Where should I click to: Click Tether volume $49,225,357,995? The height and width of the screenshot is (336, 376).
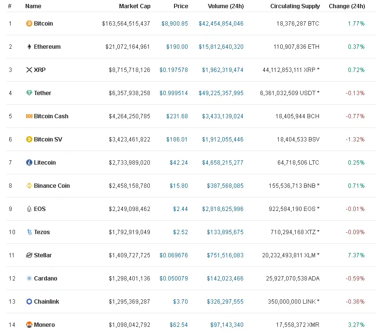tap(221, 93)
